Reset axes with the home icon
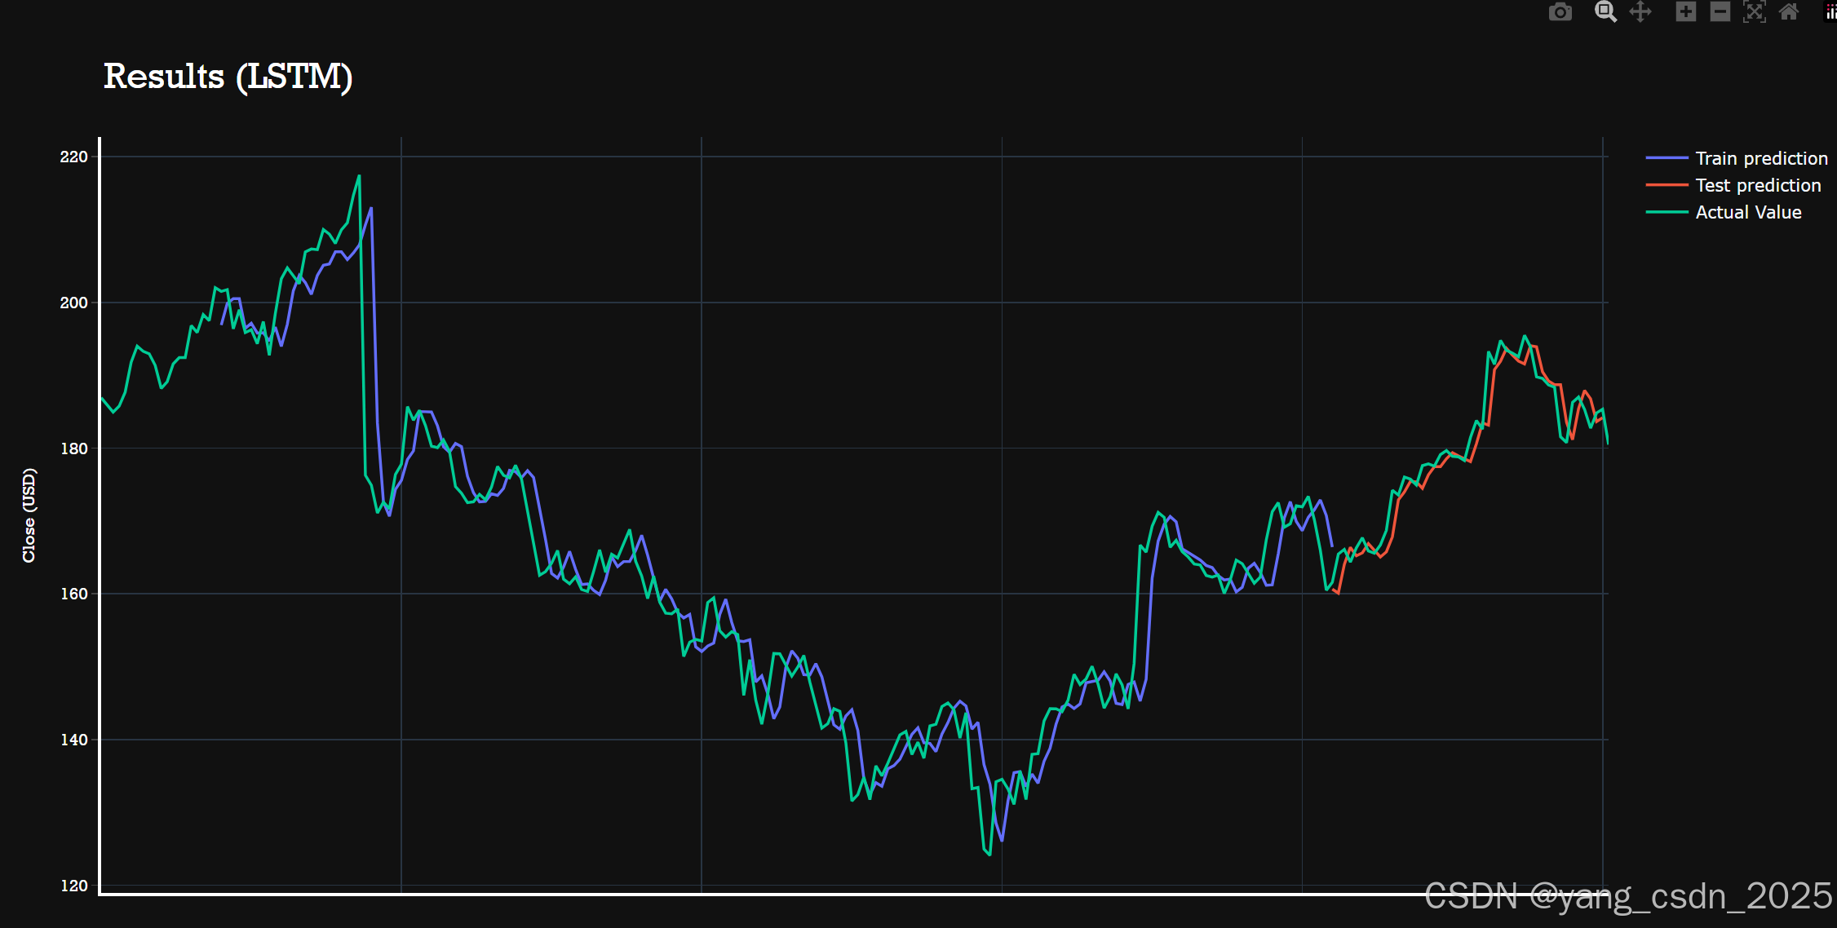The height and width of the screenshot is (928, 1837). coord(1789,12)
